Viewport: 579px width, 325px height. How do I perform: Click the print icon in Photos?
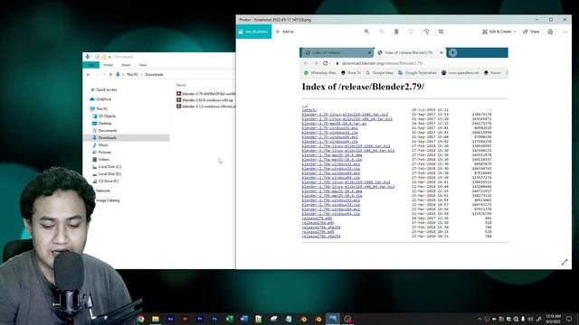[x=550, y=32]
